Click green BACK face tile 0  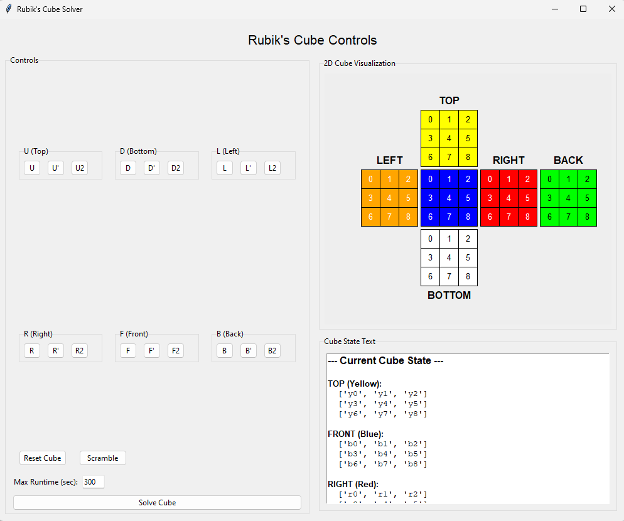pos(549,179)
